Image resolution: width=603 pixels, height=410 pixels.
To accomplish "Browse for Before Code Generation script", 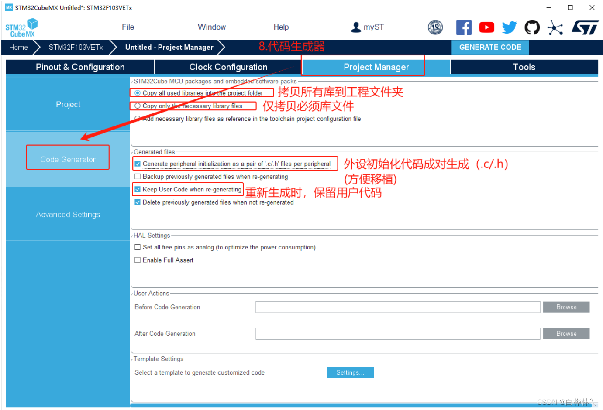I will (x=566, y=307).
